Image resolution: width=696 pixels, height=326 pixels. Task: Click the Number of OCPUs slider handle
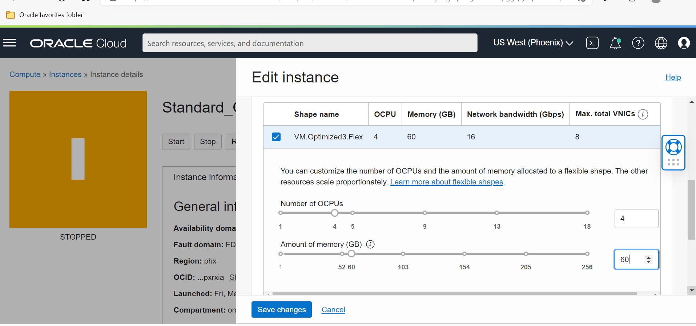click(335, 213)
